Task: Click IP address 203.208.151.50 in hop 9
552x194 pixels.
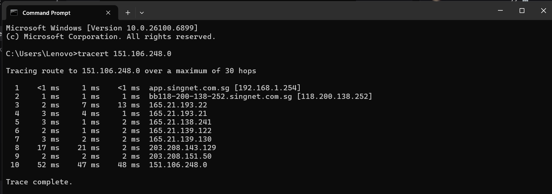Action: (x=180, y=156)
